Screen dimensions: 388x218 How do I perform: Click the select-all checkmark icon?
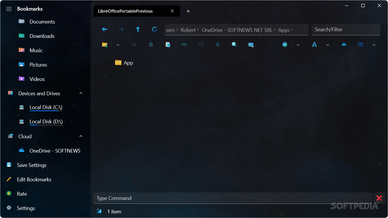click(x=285, y=44)
